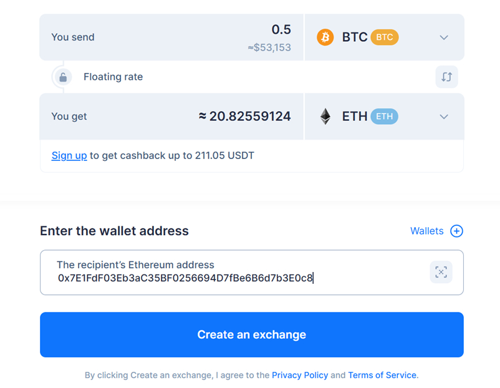Expand the BTC currency dropdown chevron
This screenshot has height=388, width=500.
tap(444, 37)
